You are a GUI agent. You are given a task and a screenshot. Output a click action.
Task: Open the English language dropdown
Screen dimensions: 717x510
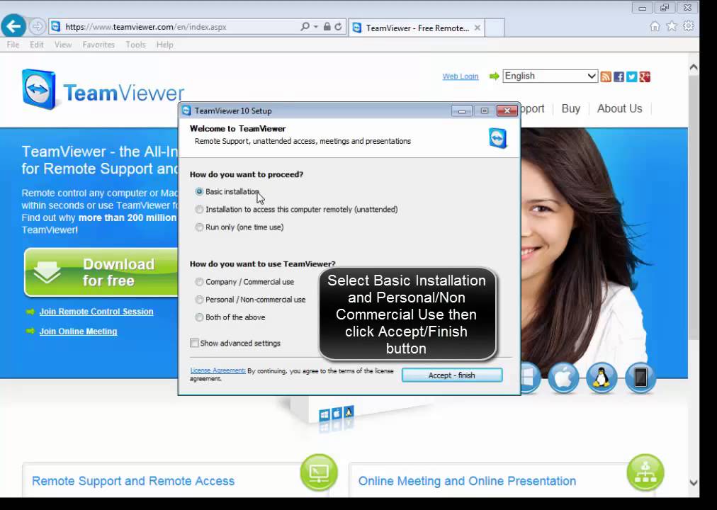(550, 76)
